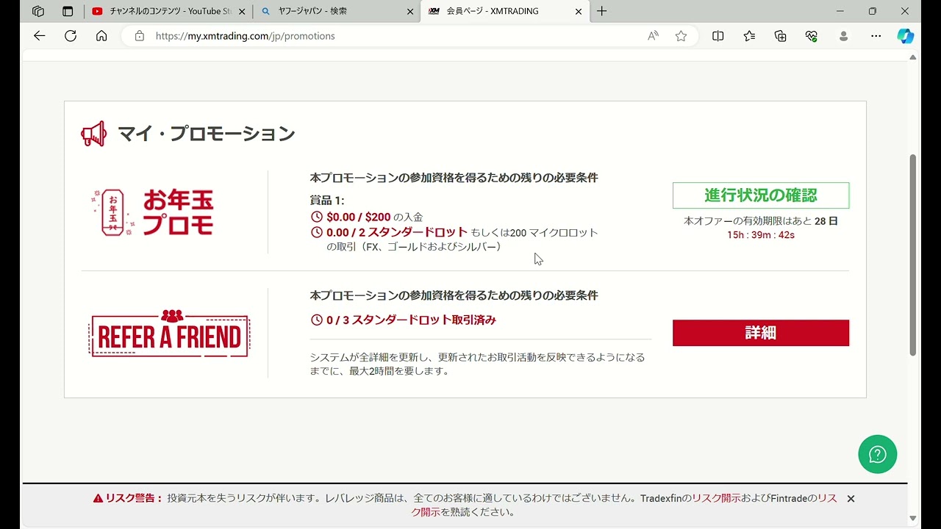Click the red 詳細 button
Viewport: 941px width, 529px height.
click(x=760, y=333)
